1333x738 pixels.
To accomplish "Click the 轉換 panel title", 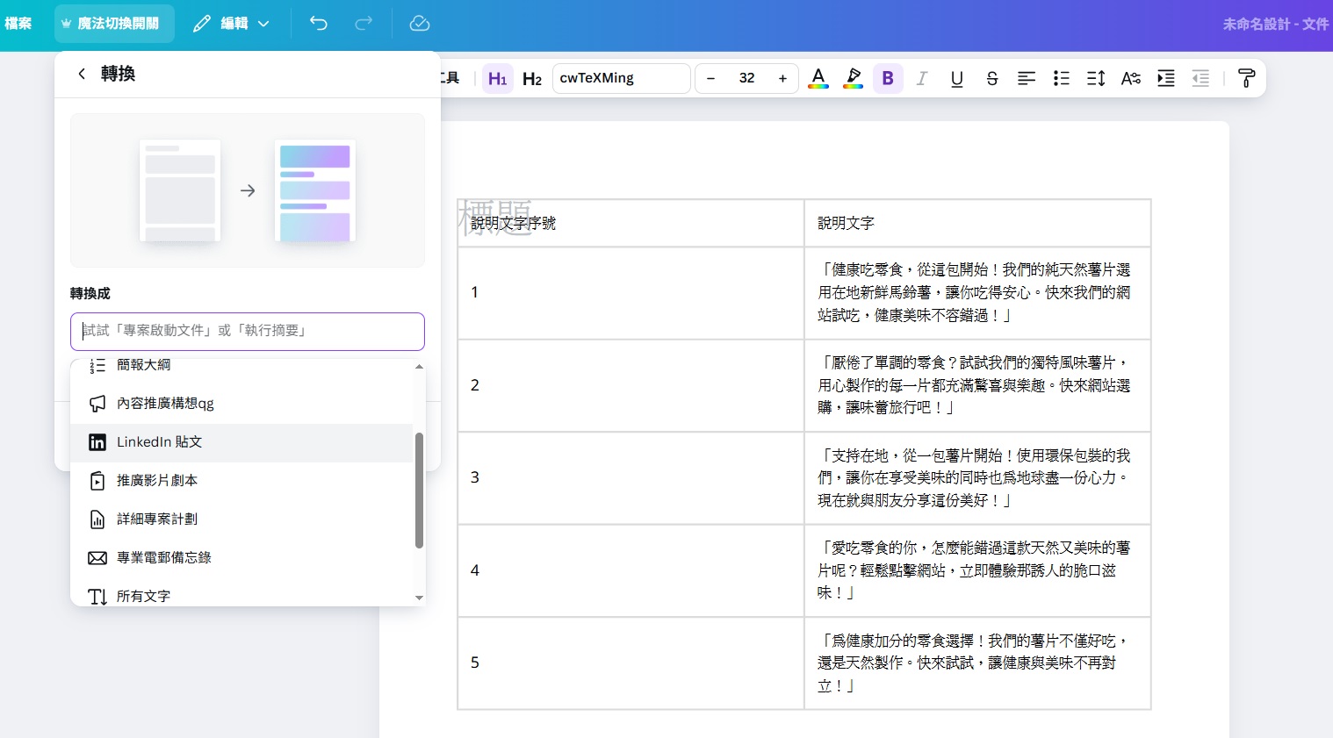I will click(118, 74).
